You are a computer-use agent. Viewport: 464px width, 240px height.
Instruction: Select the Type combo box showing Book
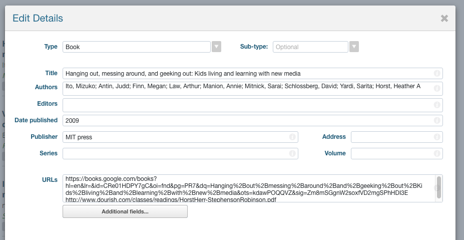tap(136, 47)
